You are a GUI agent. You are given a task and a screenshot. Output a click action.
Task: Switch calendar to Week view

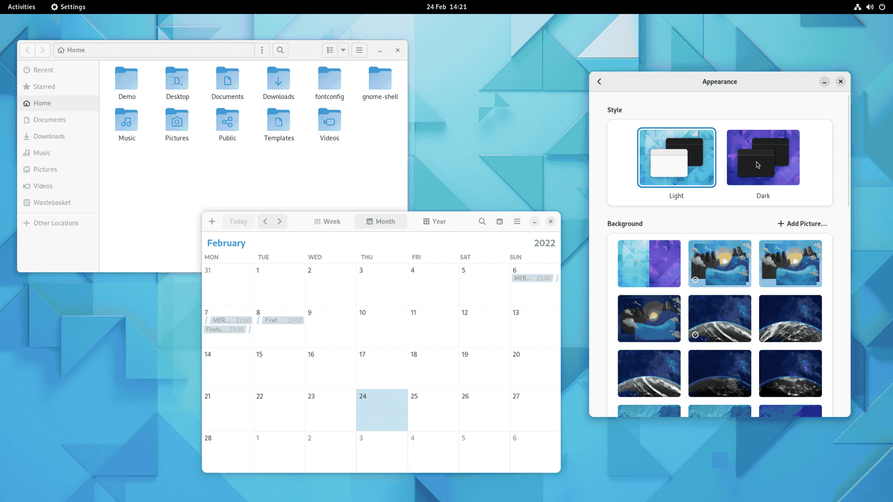[327, 222]
